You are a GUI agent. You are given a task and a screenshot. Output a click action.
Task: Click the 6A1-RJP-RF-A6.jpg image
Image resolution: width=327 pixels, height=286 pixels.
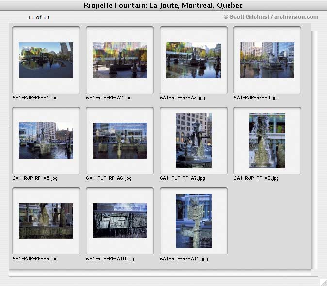click(120, 141)
